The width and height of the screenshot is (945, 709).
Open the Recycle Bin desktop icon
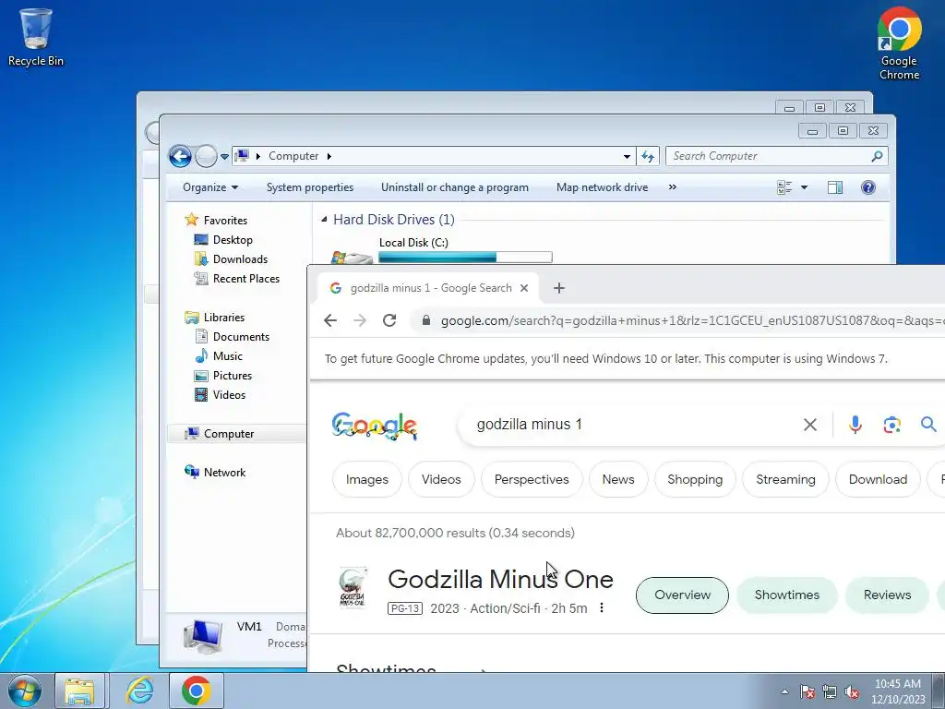tap(36, 37)
